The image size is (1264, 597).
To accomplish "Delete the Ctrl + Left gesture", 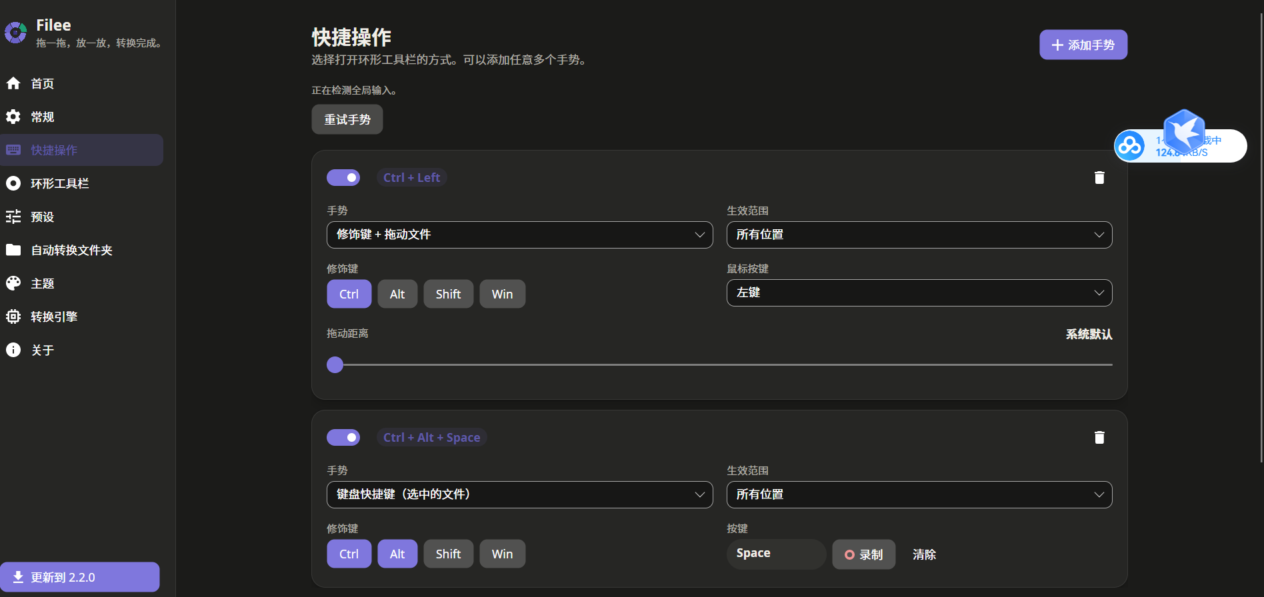I will pos(1099,178).
